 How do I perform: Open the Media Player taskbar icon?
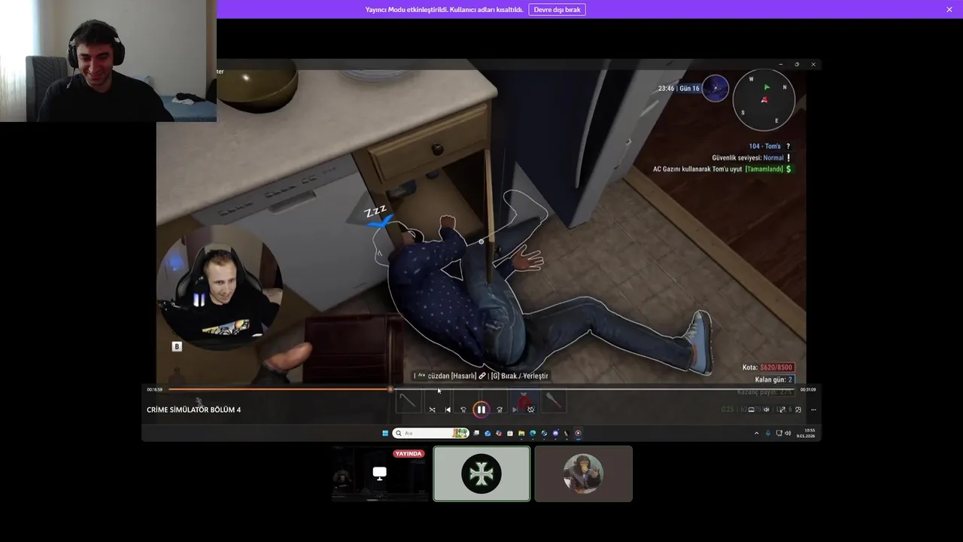tap(578, 433)
